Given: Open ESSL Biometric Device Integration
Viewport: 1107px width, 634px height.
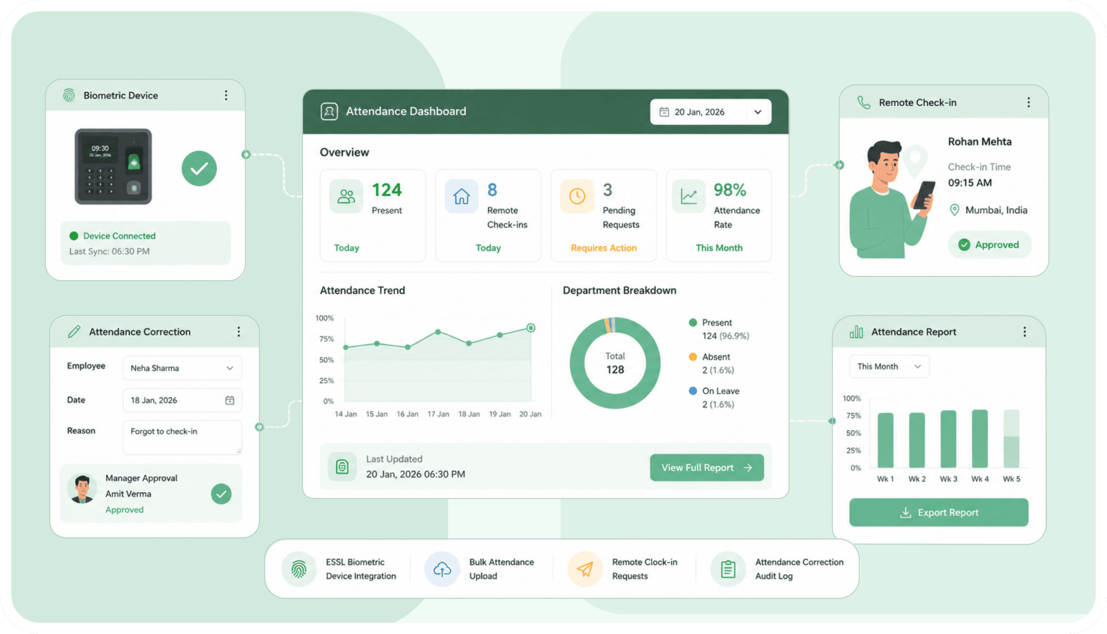Looking at the screenshot, I should pos(339,569).
